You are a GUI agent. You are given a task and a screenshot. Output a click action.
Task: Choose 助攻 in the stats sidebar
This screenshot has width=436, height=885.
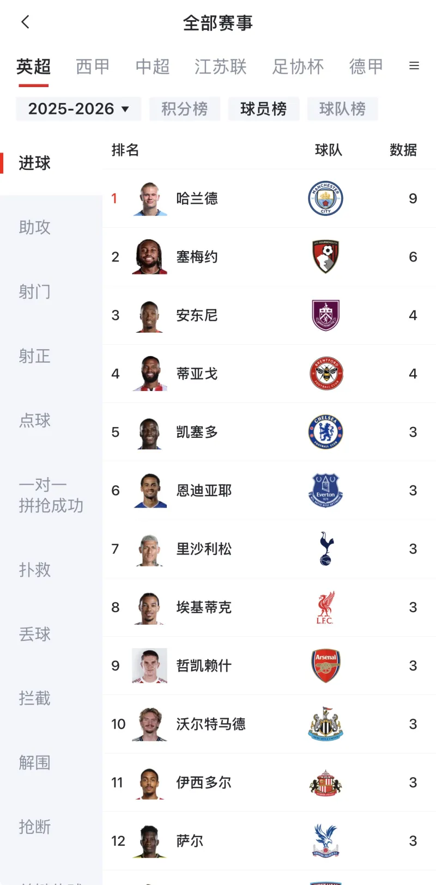click(x=35, y=227)
